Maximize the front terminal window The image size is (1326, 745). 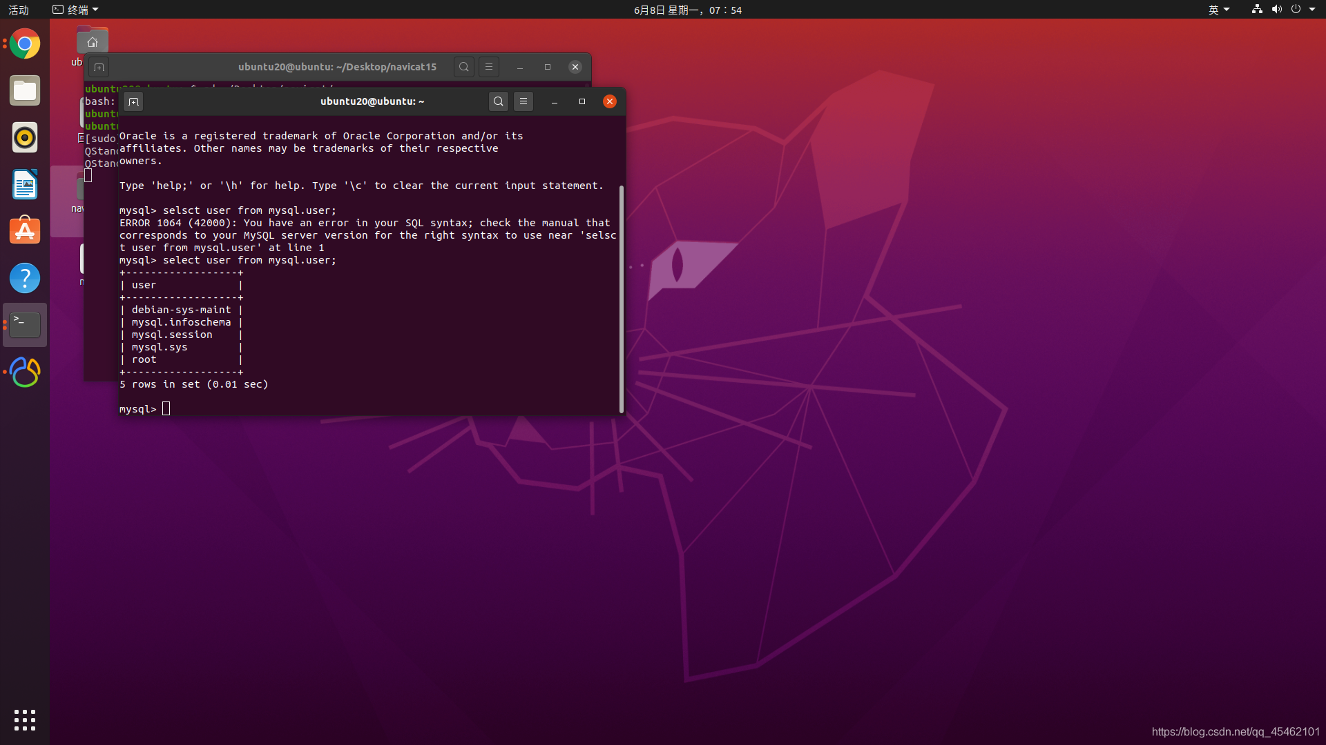(x=582, y=101)
